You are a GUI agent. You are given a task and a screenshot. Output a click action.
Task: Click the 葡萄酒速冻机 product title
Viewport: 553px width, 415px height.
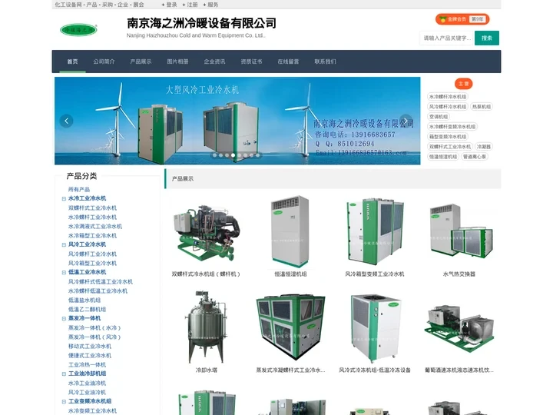459,370
